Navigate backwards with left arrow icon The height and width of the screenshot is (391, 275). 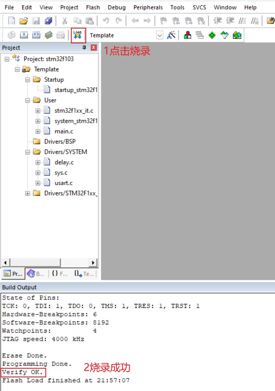click(135, 21)
